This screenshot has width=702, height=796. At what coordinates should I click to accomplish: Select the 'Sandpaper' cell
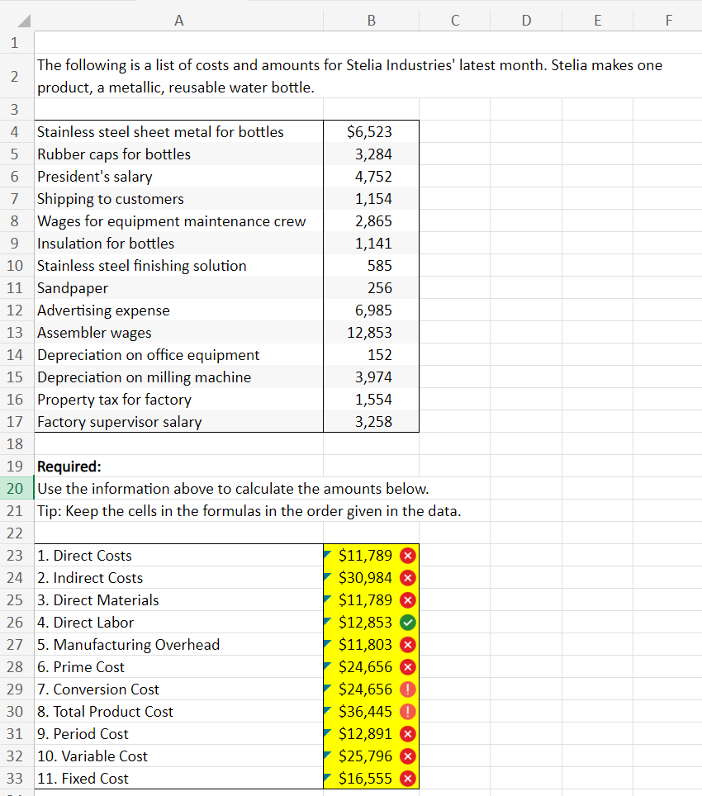tap(178, 288)
